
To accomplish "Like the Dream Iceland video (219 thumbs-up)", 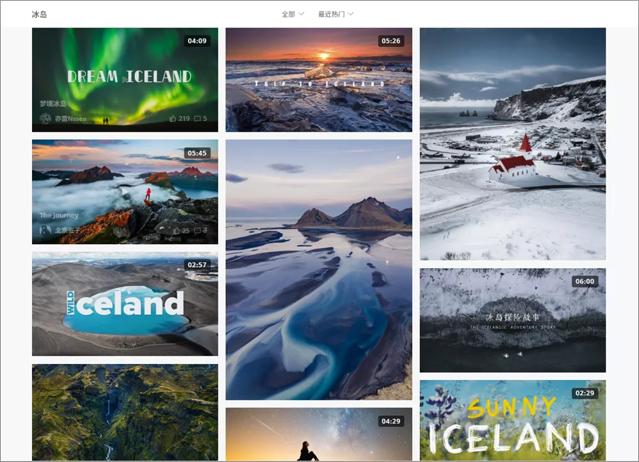I will click(x=173, y=118).
